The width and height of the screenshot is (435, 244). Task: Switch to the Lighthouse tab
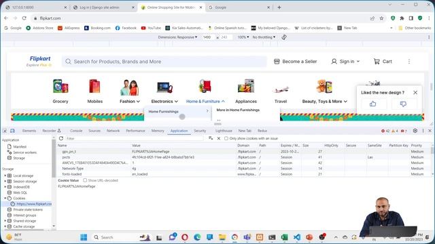224,131
